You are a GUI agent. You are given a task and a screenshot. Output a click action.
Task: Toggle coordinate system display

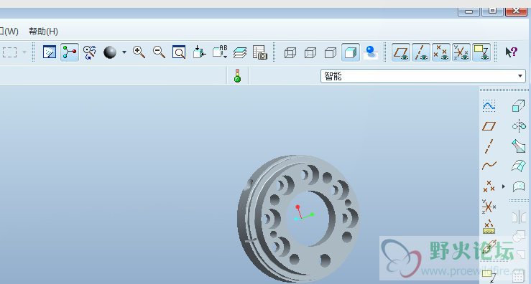click(x=461, y=52)
